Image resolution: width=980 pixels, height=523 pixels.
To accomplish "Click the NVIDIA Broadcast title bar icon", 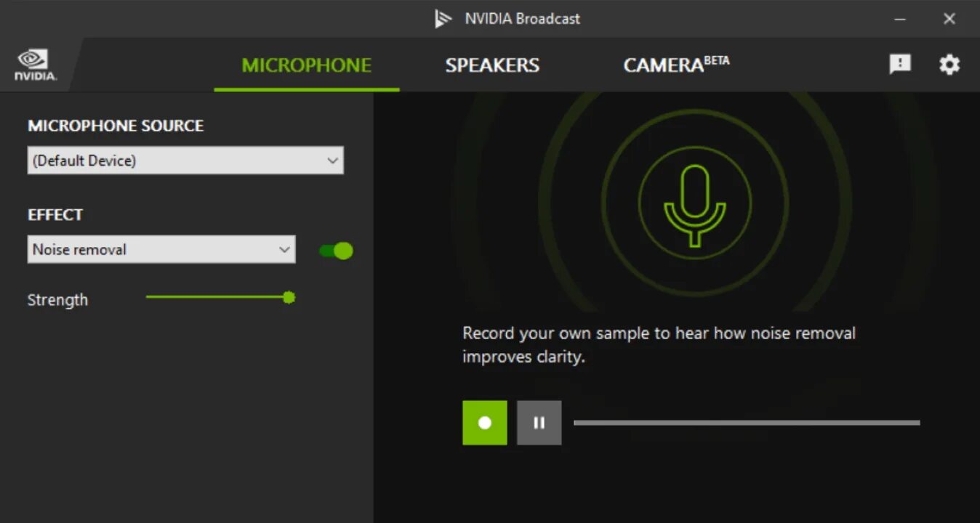I will (443, 19).
